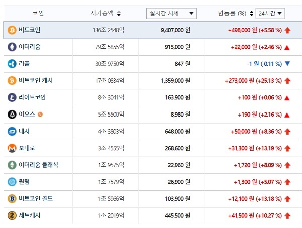Click the Zcash coin icon
Viewport: 302px width, 228px height.
pos(12,215)
